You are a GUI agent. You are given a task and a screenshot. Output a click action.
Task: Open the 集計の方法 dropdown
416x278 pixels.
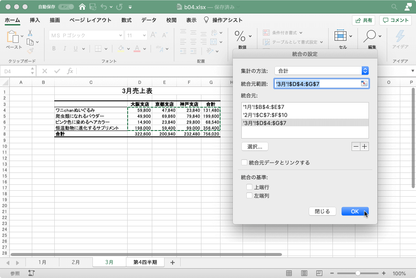[321, 71]
